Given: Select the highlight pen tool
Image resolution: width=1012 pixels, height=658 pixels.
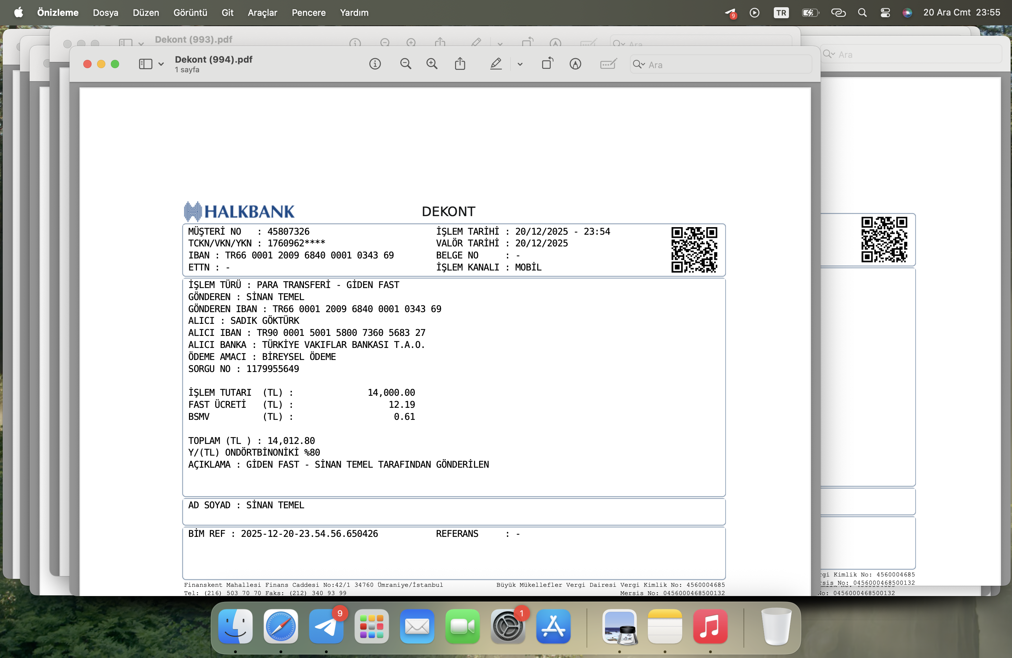Looking at the screenshot, I should (496, 64).
